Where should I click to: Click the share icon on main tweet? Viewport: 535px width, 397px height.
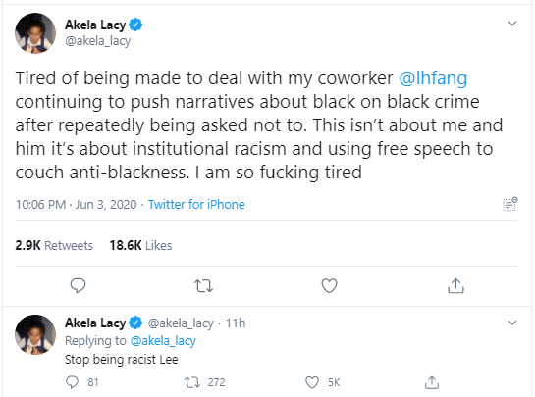(455, 285)
